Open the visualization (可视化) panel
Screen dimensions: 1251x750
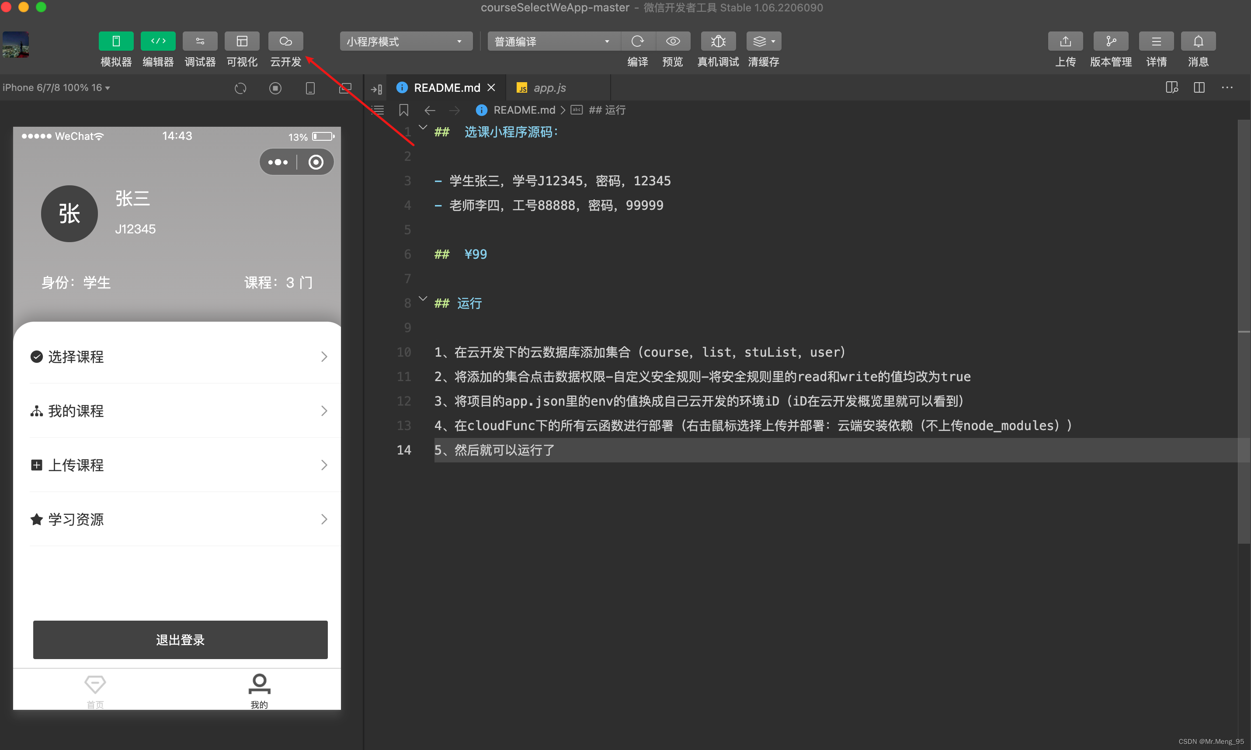tap(242, 41)
